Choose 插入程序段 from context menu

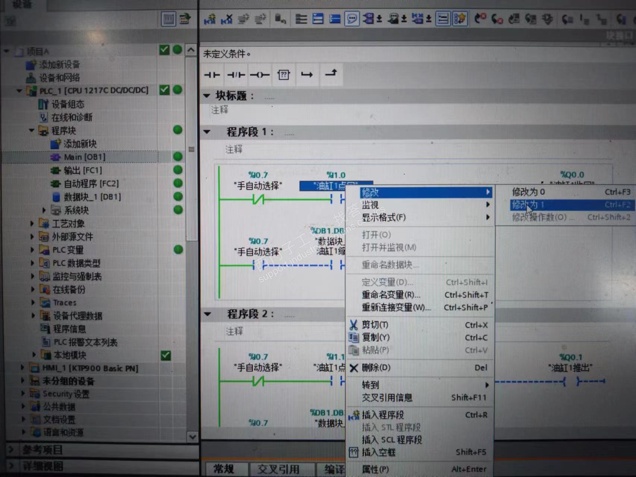click(x=420, y=415)
